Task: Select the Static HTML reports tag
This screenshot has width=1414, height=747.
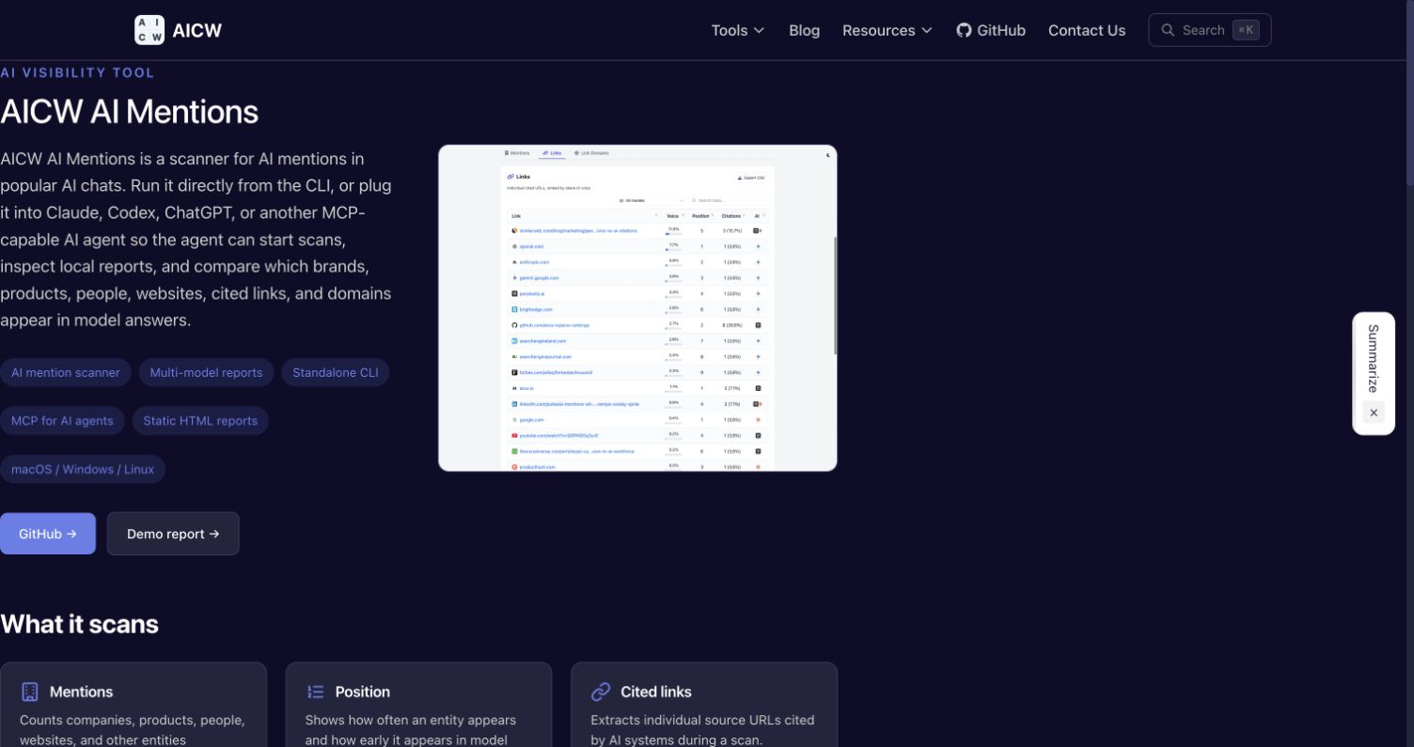Action: [200, 420]
